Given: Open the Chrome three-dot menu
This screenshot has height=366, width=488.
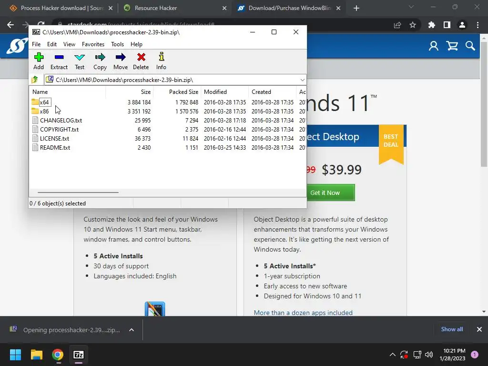Looking at the screenshot, I should pyautogui.click(x=478, y=25).
